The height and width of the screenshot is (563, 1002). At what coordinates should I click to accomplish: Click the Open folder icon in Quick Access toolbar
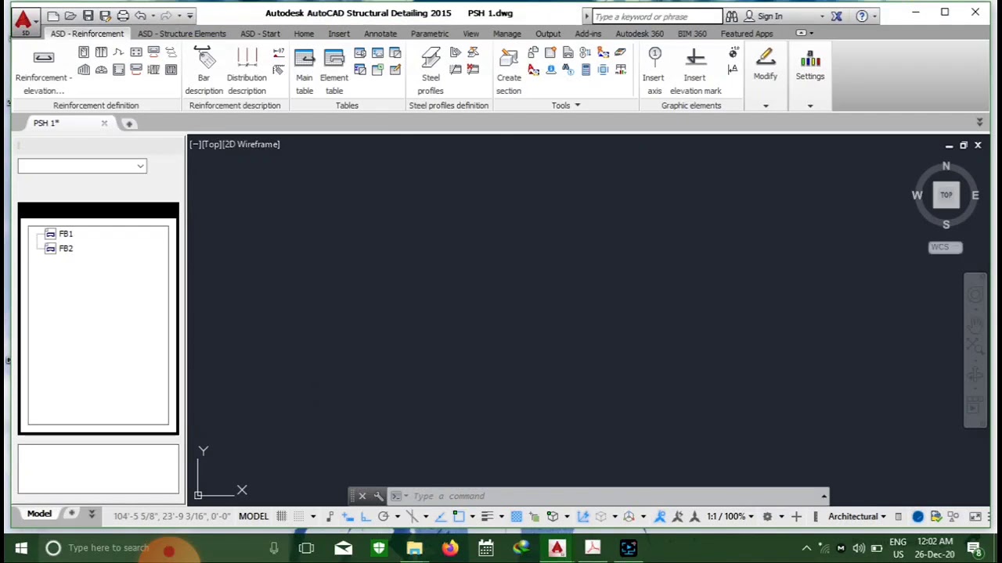70,16
